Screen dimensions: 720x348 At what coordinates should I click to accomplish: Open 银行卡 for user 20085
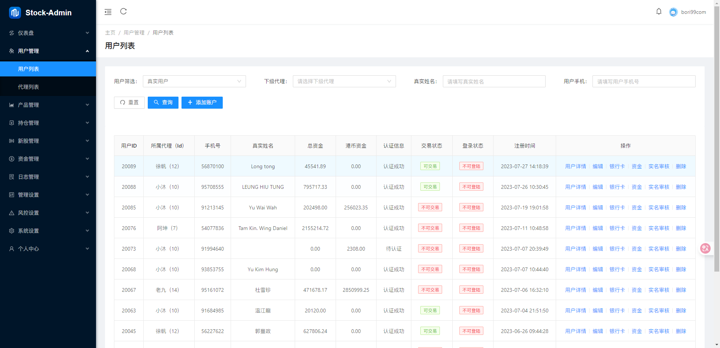coord(617,208)
